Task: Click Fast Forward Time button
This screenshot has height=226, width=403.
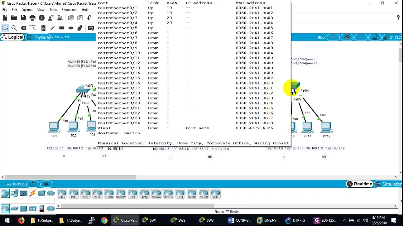Action: tap(46, 184)
